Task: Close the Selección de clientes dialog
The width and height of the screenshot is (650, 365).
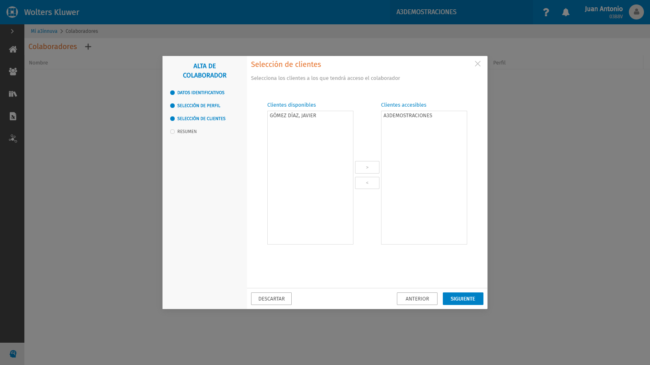Action: click(478, 64)
